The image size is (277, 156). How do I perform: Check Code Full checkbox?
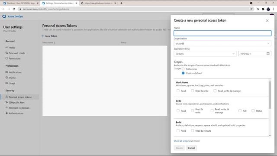(x=240, y=111)
